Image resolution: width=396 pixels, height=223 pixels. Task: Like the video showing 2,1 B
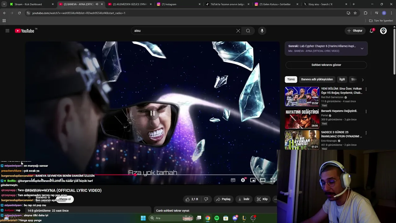pos(192,199)
